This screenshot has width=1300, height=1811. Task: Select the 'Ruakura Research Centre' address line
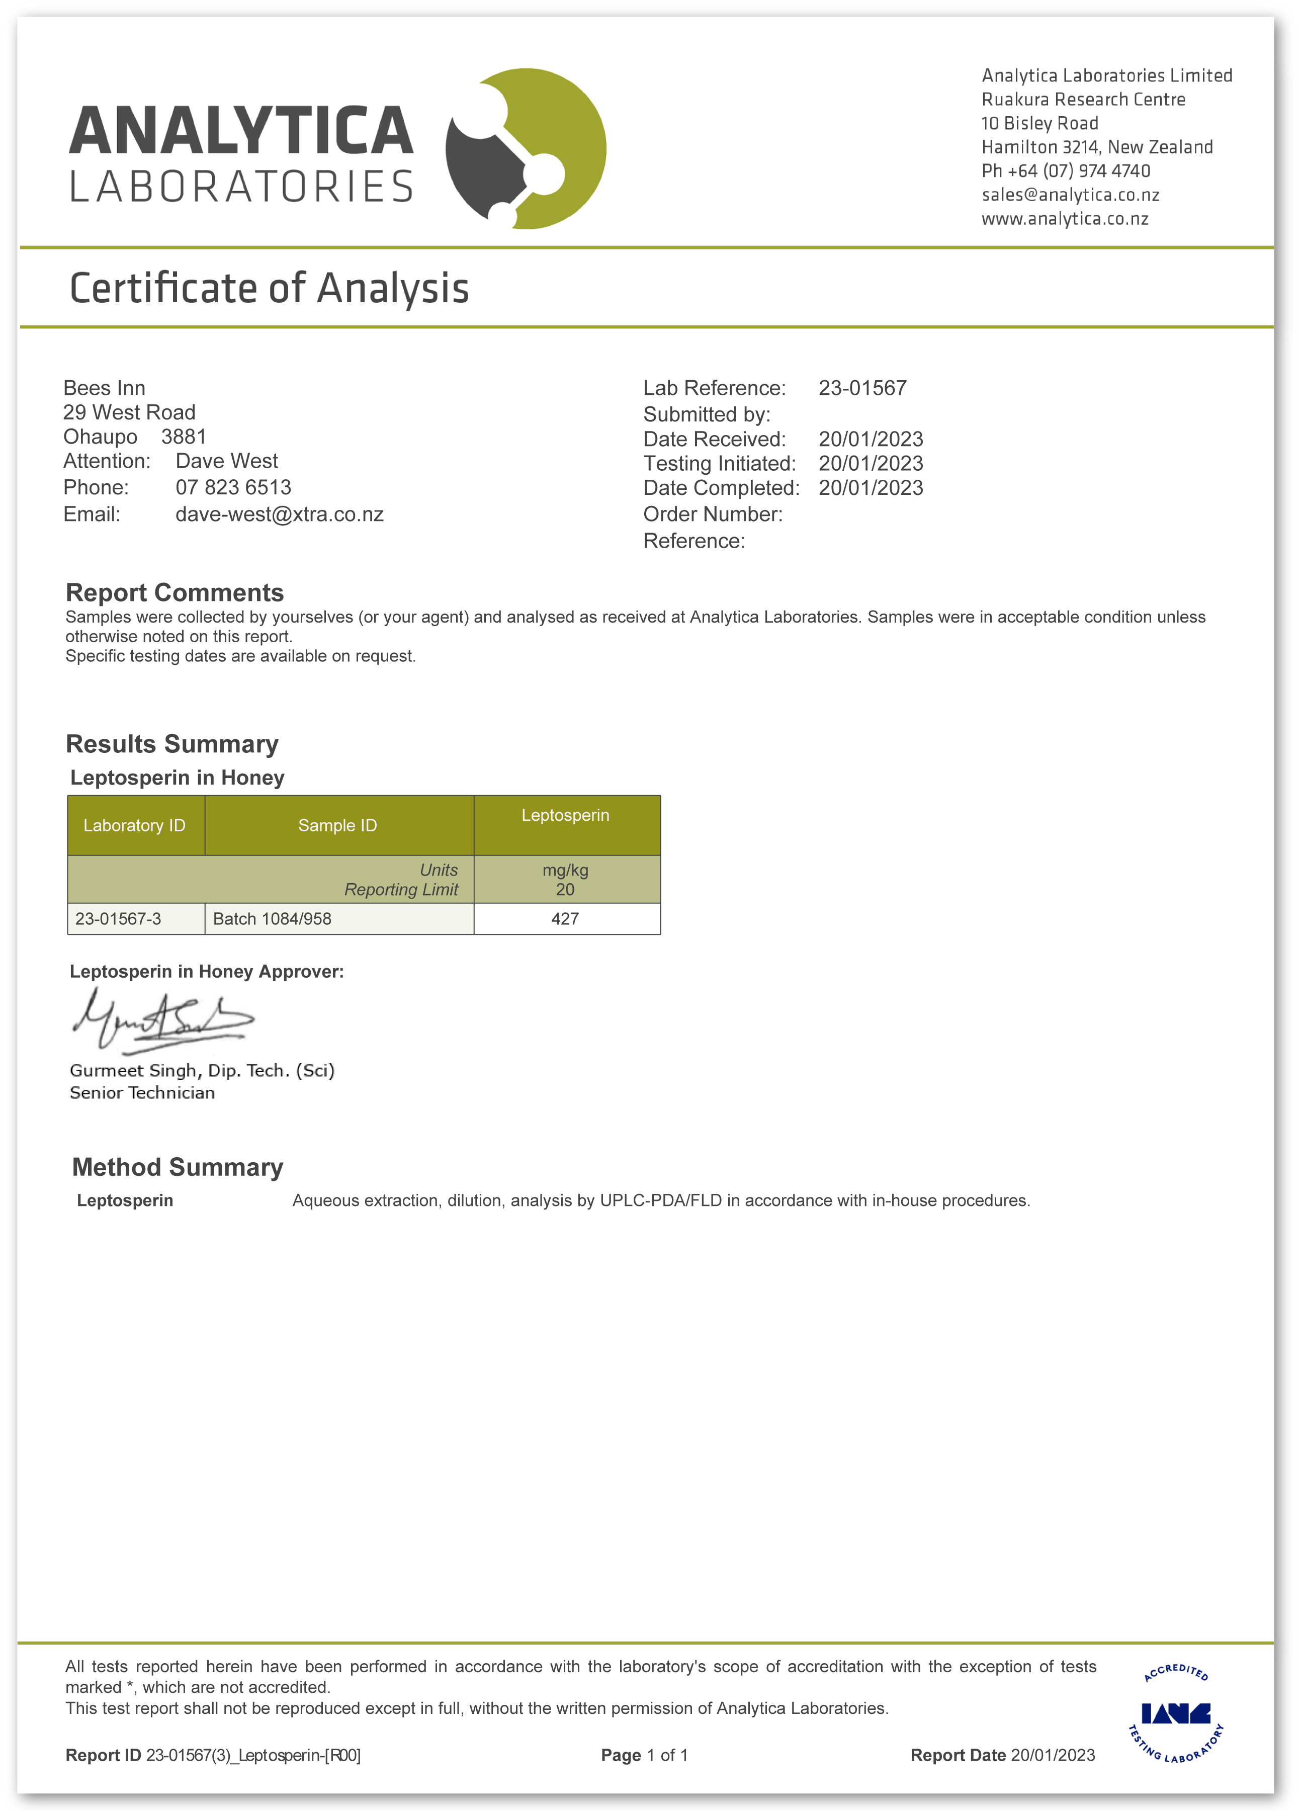tap(1084, 100)
